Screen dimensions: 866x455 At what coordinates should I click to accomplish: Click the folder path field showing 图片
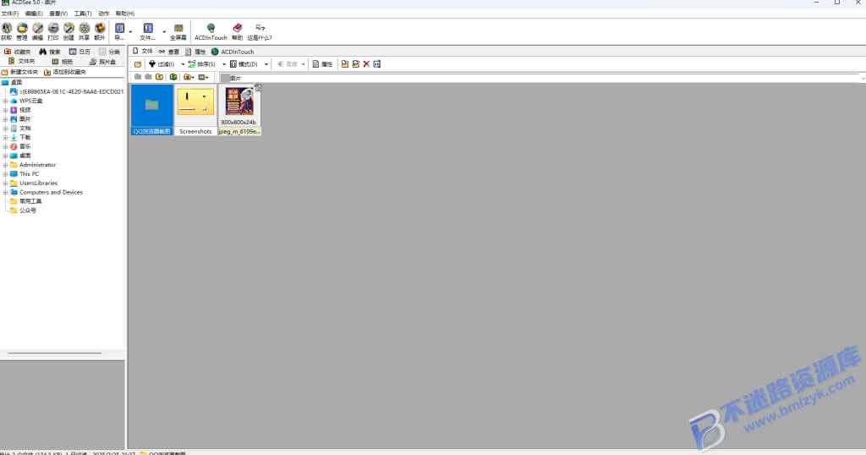(542, 78)
